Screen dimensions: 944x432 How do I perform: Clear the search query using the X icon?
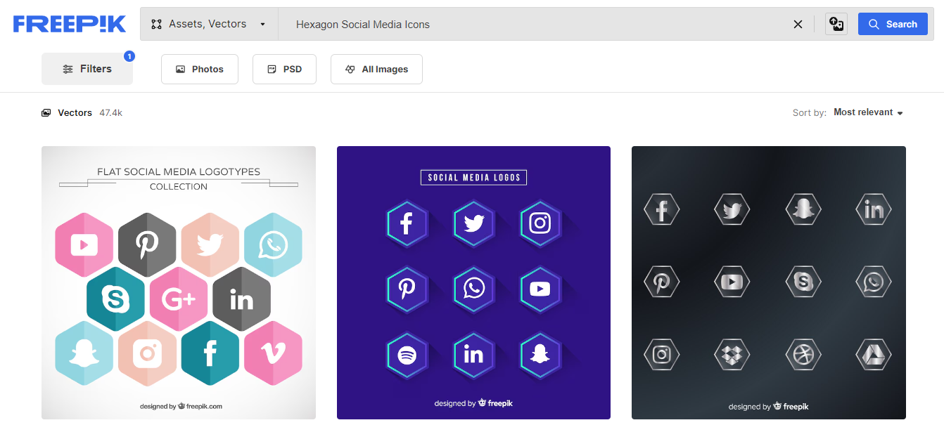[x=798, y=23]
